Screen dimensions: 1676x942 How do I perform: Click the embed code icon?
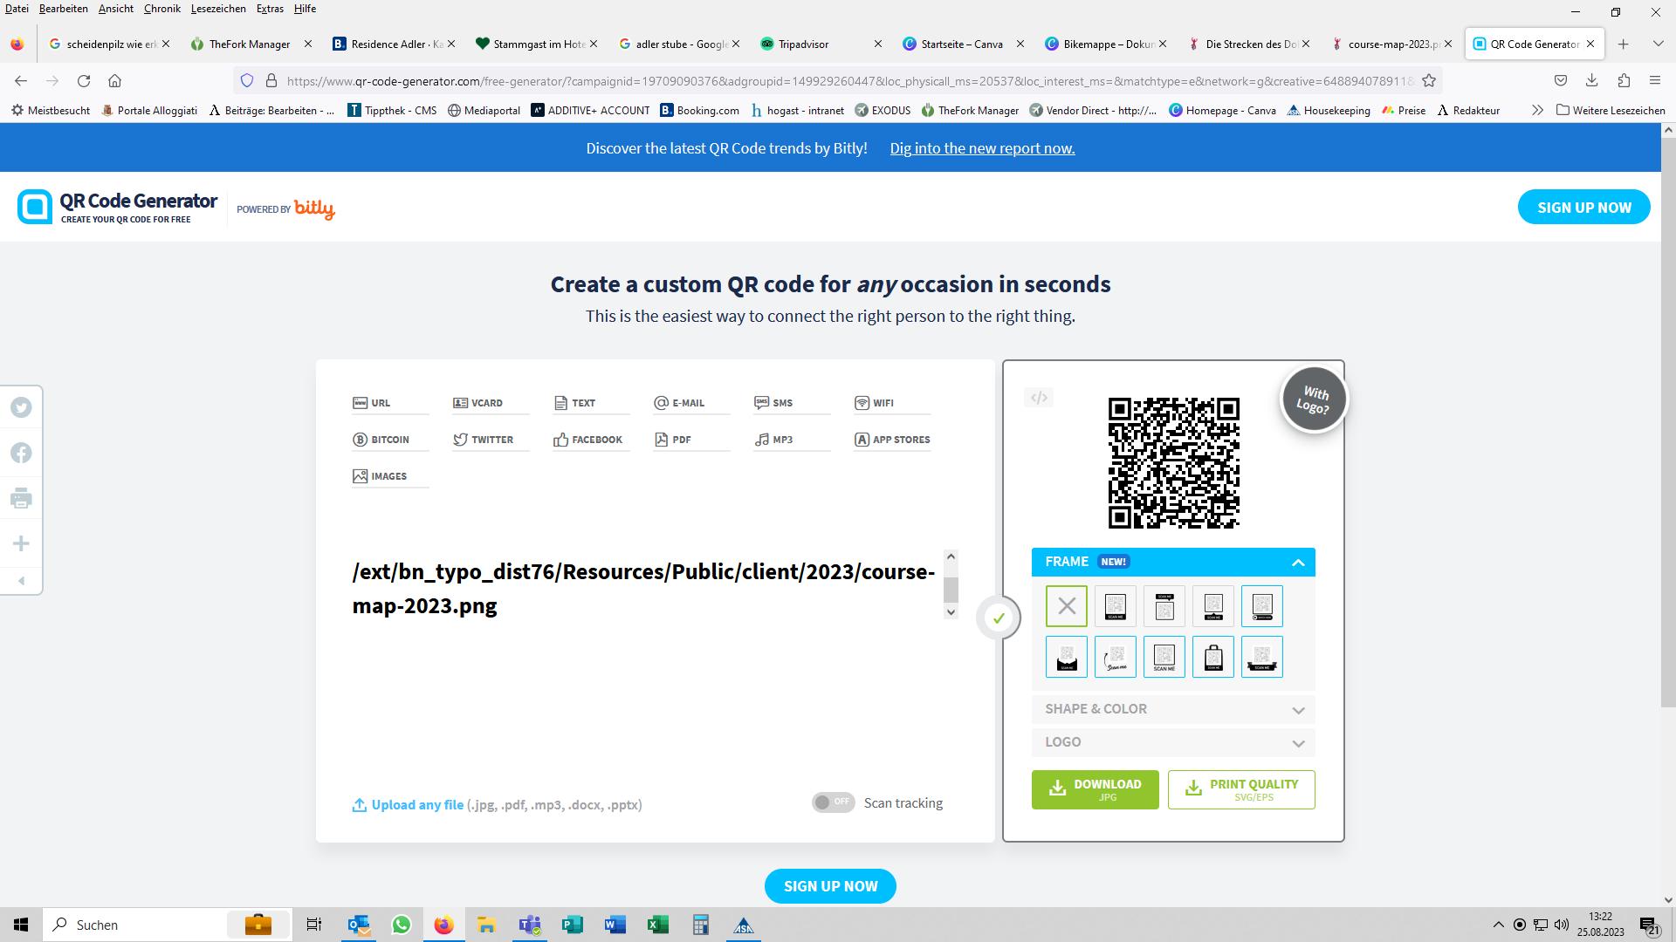1039,398
